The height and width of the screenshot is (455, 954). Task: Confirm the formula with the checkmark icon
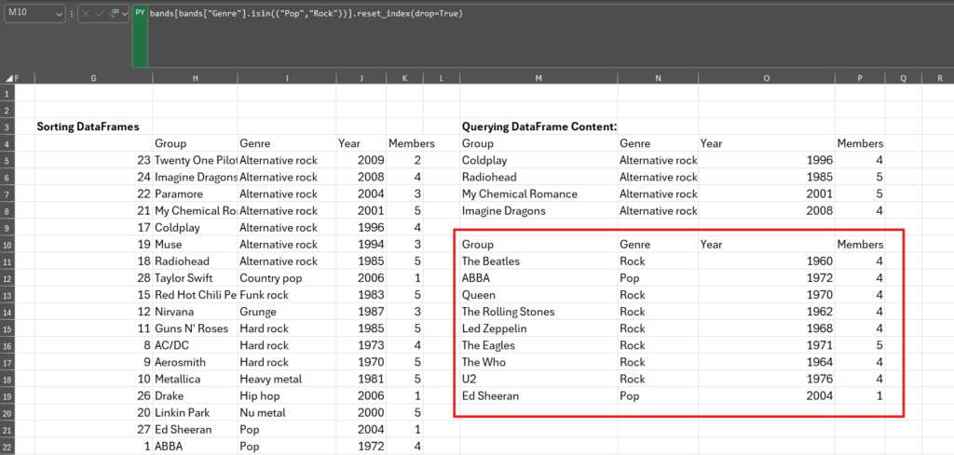click(x=102, y=13)
